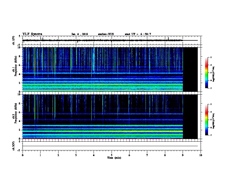Click time axis tick label "9"
226x174 pixels.
pos(183,155)
